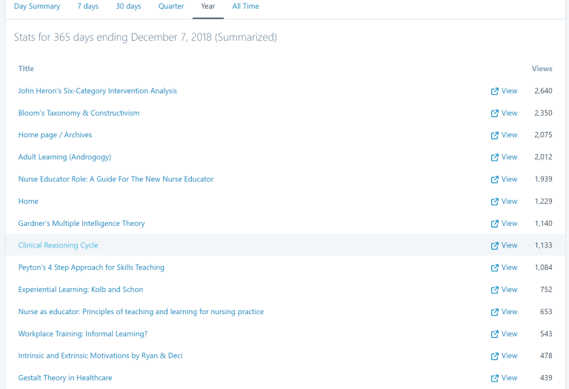Open the Quarter stats tab
Screen dimensions: 569x389
[171, 7]
